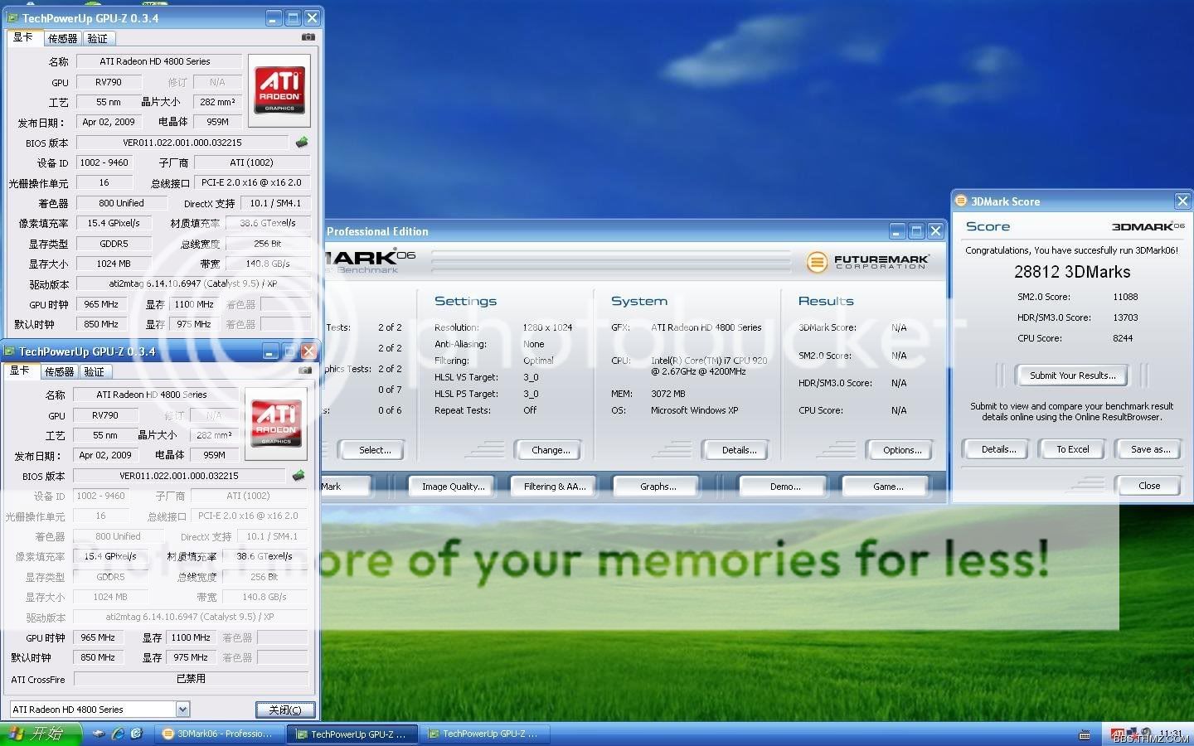Select the 验证 tab in bottom GPU-Z window

coord(95,371)
